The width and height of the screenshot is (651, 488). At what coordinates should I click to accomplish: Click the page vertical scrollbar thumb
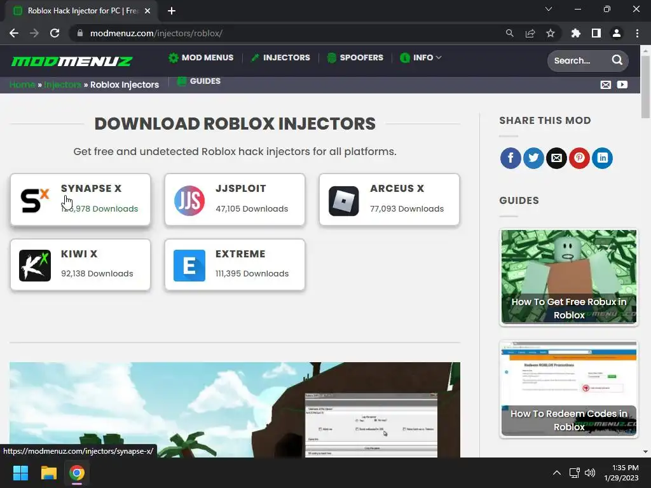(x=645, y=87)
